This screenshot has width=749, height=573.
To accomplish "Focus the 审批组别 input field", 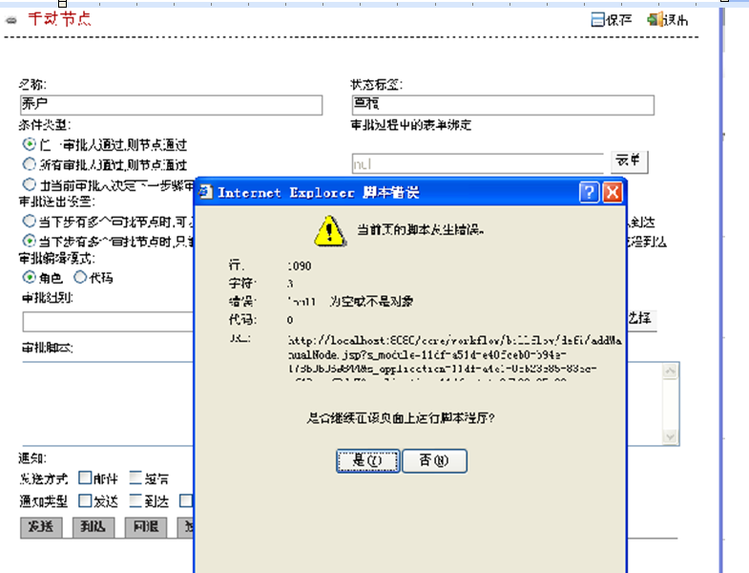I will coord(109,322).
